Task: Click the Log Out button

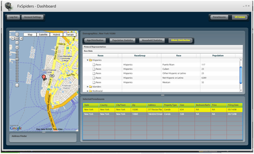Action: pos(13,17)
